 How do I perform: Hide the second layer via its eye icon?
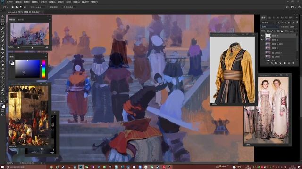click(262, 40)
